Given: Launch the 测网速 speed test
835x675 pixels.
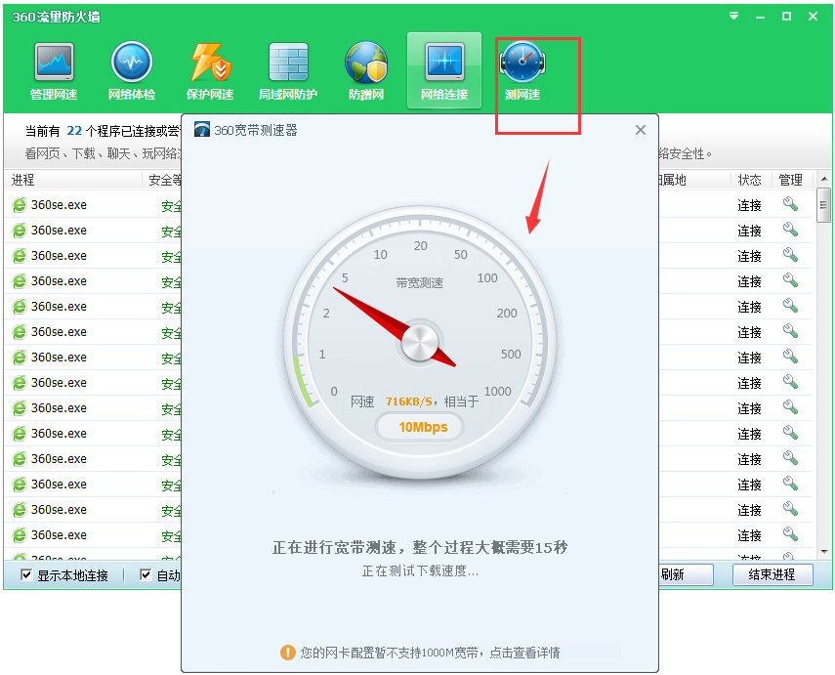Looking at the screenshot, I should (522, 71).
